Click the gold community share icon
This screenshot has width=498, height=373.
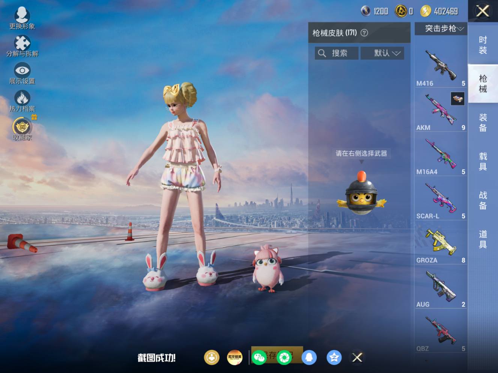212,358
